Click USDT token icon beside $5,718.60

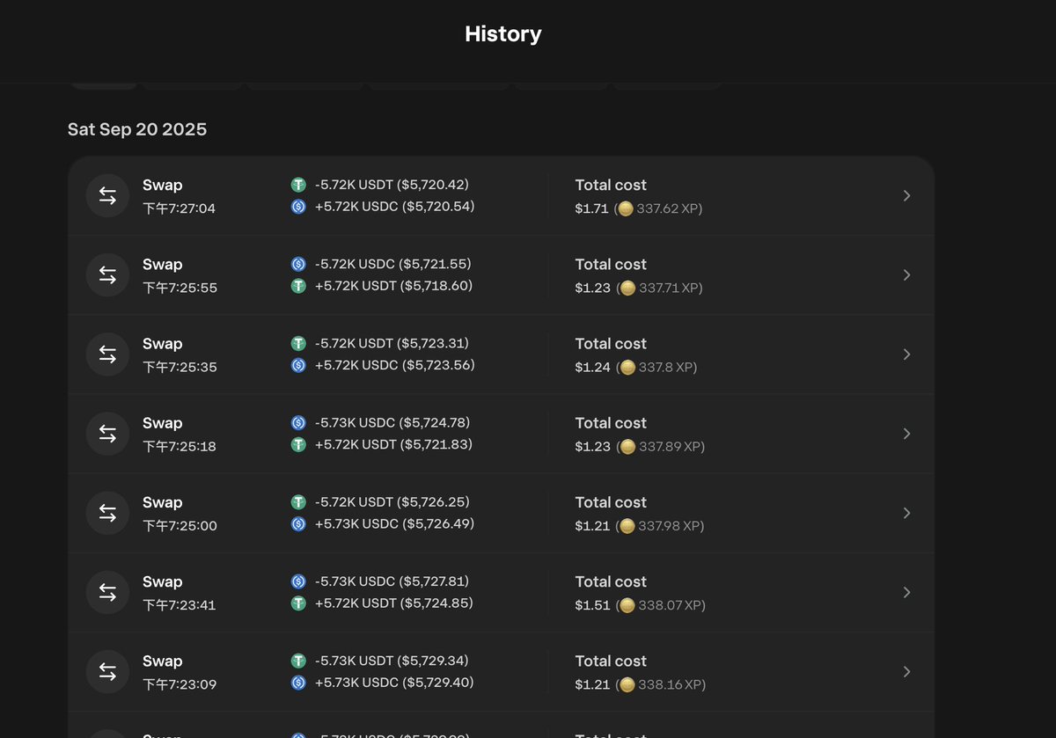coord(298,286)
